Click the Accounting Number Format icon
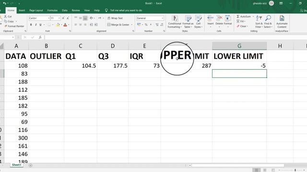This screenshot has width=307, height=172. coord(139,25)
